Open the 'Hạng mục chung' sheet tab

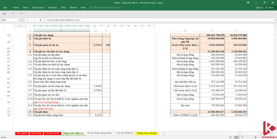pyautogui.click(x=147, y=133)
